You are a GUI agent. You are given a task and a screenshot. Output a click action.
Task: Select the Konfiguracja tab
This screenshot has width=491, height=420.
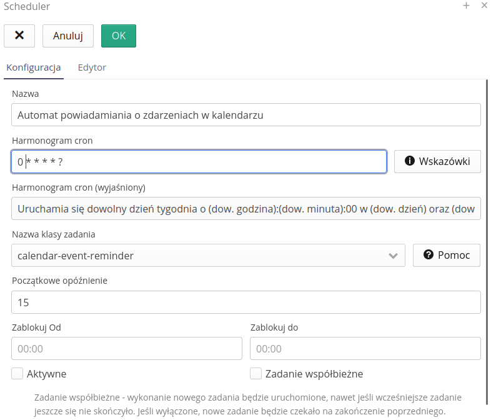[x=33, y=67]
